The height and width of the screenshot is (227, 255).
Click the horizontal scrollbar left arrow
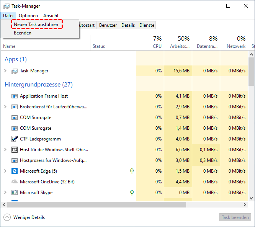[4, 205]
